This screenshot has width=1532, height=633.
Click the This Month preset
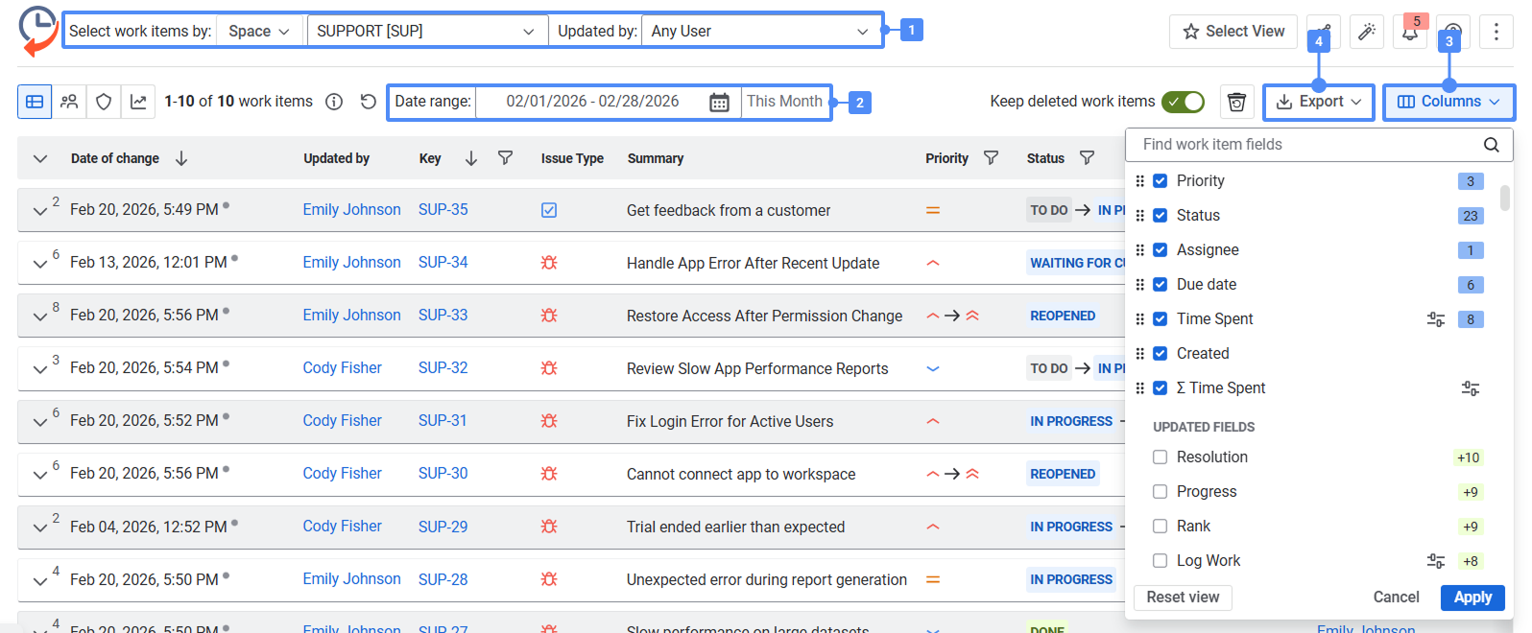784,102
